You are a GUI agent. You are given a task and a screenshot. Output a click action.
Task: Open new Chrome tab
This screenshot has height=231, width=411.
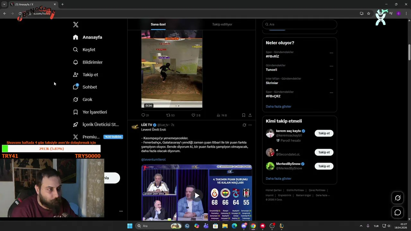(x=62, y=4)
